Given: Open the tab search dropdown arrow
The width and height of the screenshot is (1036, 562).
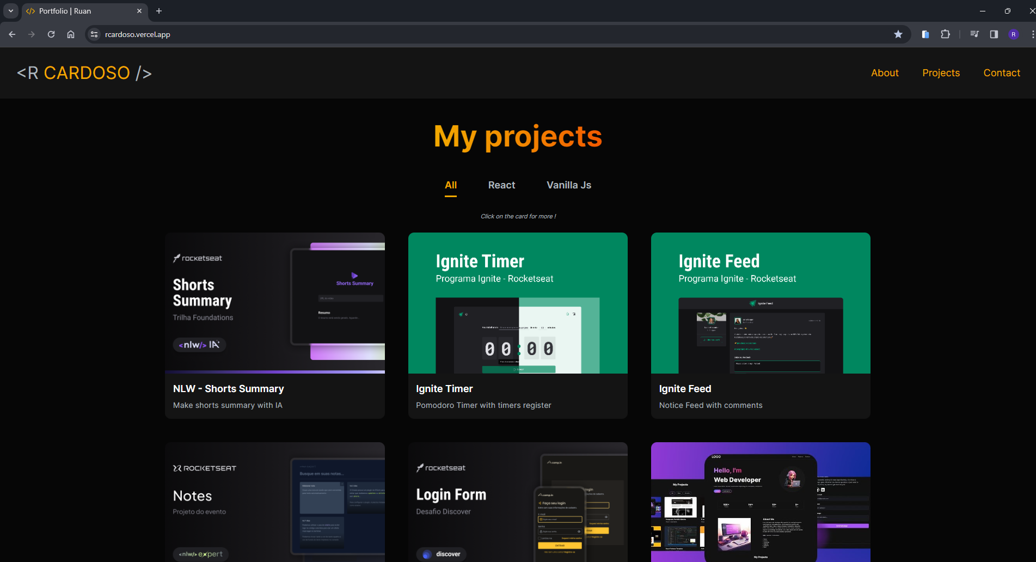Looking at the screenshot, I should coord(11,11).
